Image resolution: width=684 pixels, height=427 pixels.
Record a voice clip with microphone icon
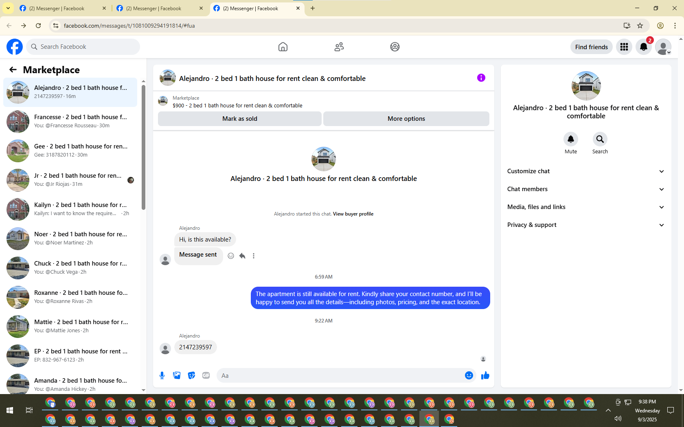162,375
